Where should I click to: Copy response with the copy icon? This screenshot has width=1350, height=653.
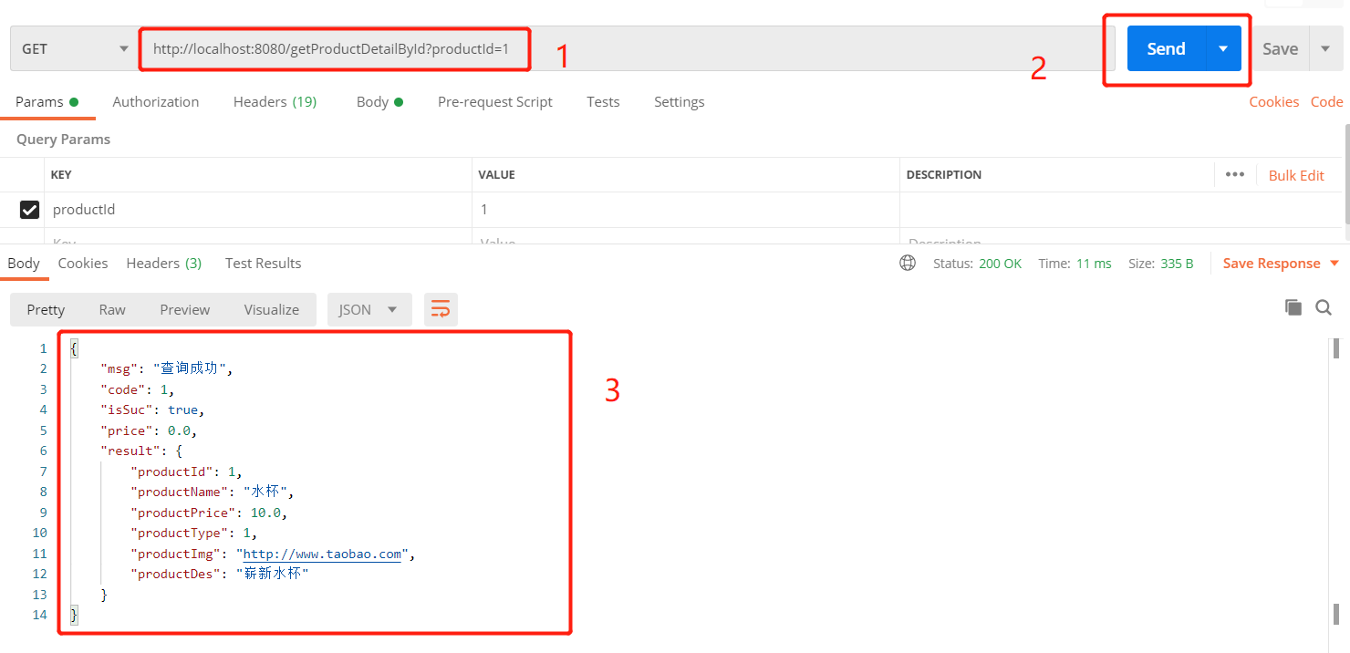coord(1293,307)
